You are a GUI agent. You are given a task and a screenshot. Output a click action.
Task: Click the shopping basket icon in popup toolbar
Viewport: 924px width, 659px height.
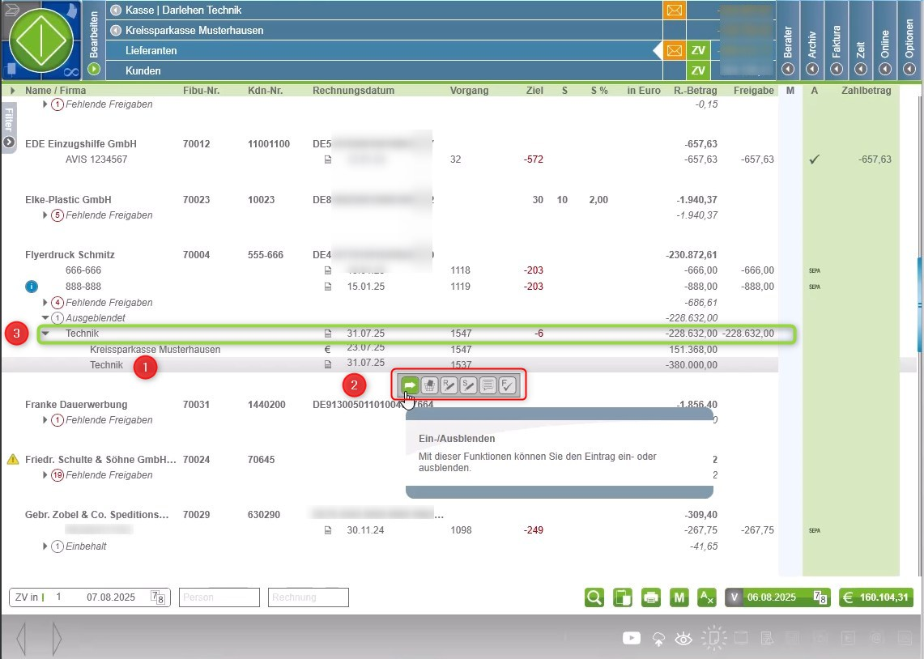(429, 385)
